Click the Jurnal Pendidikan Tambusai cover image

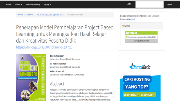(31, 77)
